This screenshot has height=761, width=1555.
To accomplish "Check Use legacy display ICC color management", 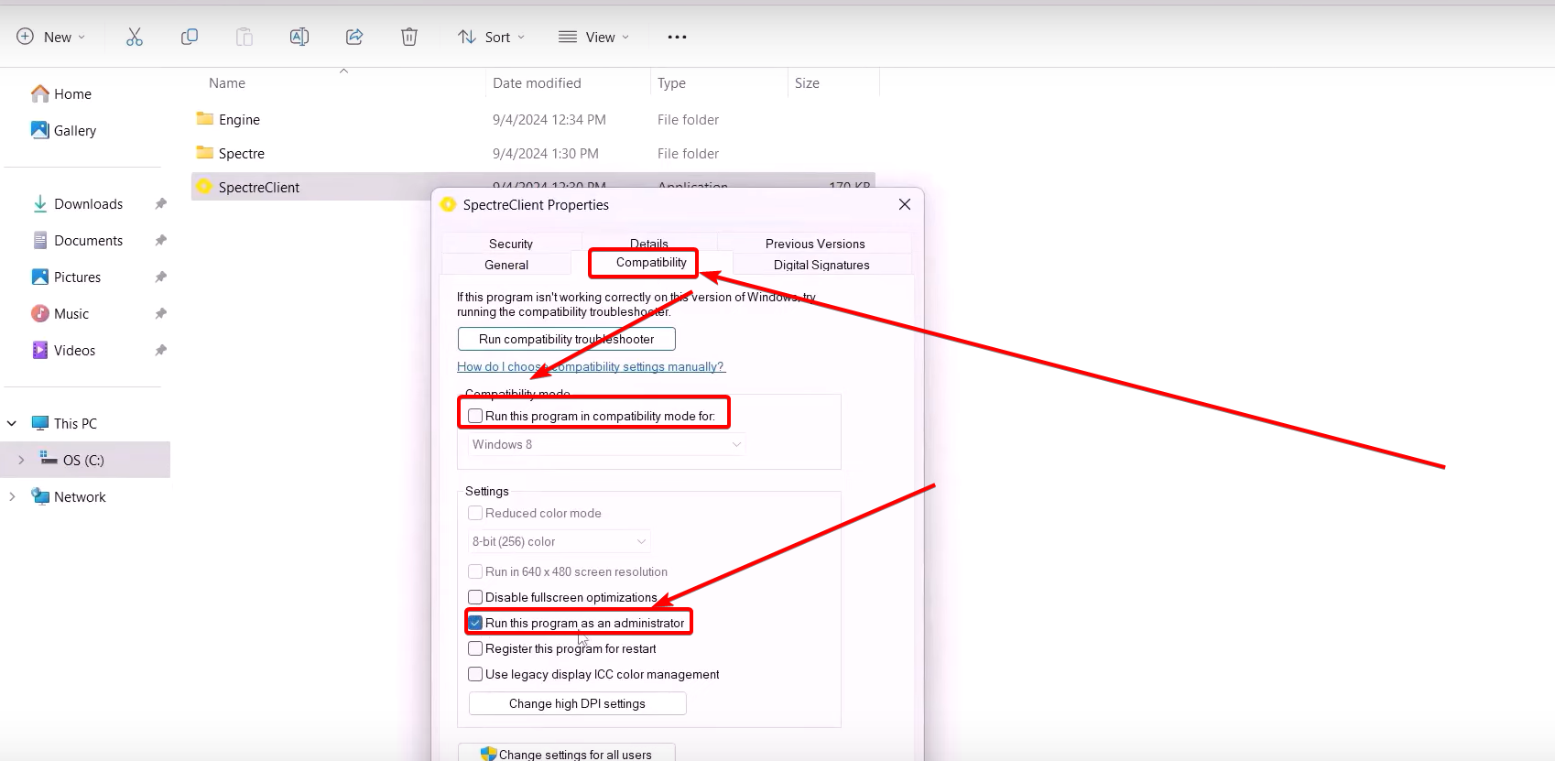I will pos(475,674).
